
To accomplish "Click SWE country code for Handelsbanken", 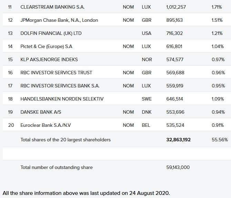I will click(147, 99).
